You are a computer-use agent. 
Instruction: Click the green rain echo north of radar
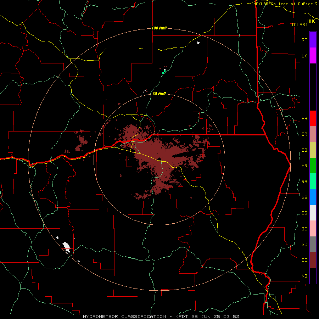pyautogui.click(x=164, y=71)
